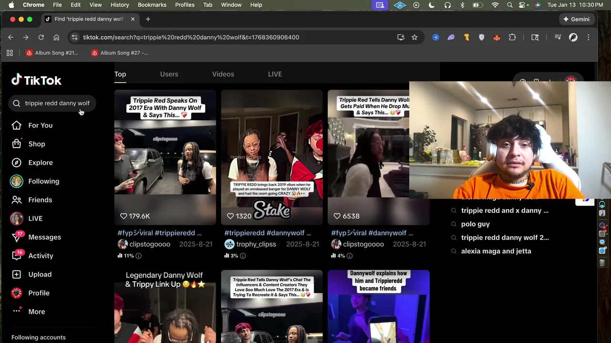Open the Chrome app menu

33,5
